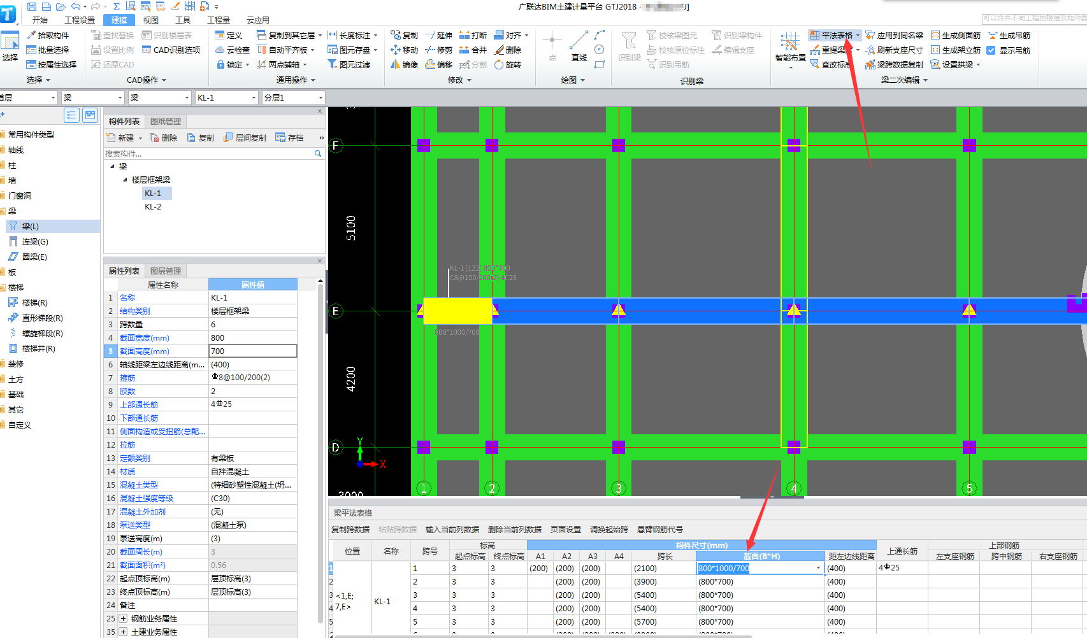Viewport: 1087px width, 638px height.
Task: Click 按属性选择 select by attribute
Action: pos(52,64)
